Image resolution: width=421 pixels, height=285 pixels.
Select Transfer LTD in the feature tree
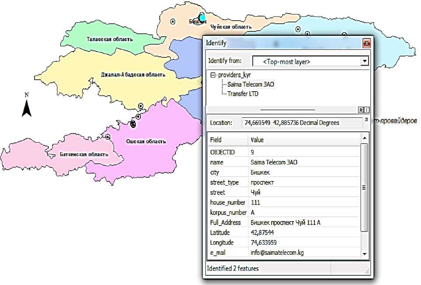pos(243,94)
